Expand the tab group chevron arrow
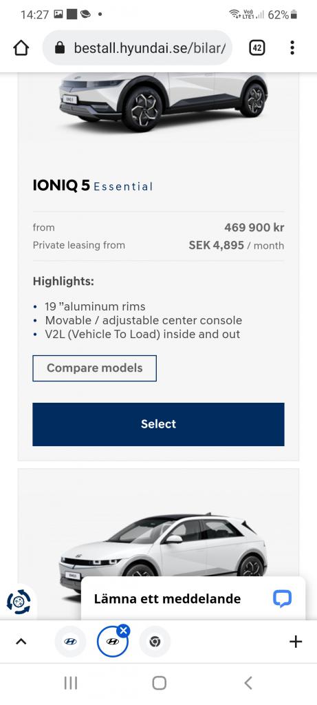This screenshot has height=705, width=317. pyautogui.click(x=21, y=642)
